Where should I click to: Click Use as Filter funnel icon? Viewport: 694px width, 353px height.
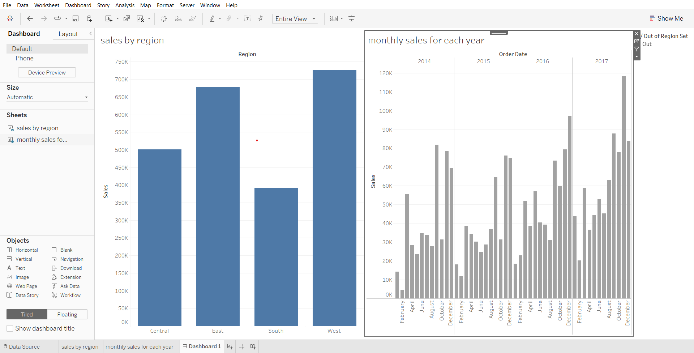(637, 49)
